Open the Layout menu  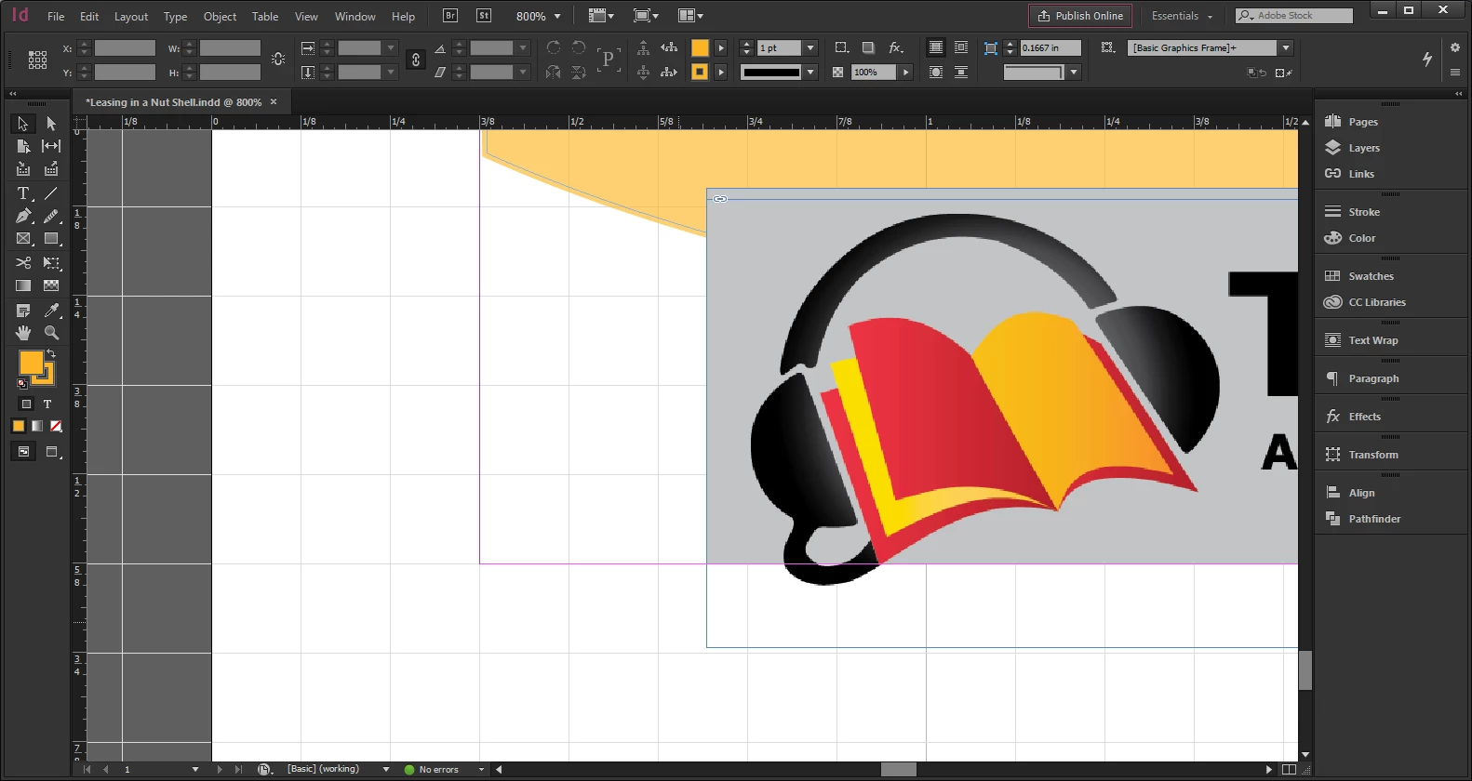(x=131, y=16)
